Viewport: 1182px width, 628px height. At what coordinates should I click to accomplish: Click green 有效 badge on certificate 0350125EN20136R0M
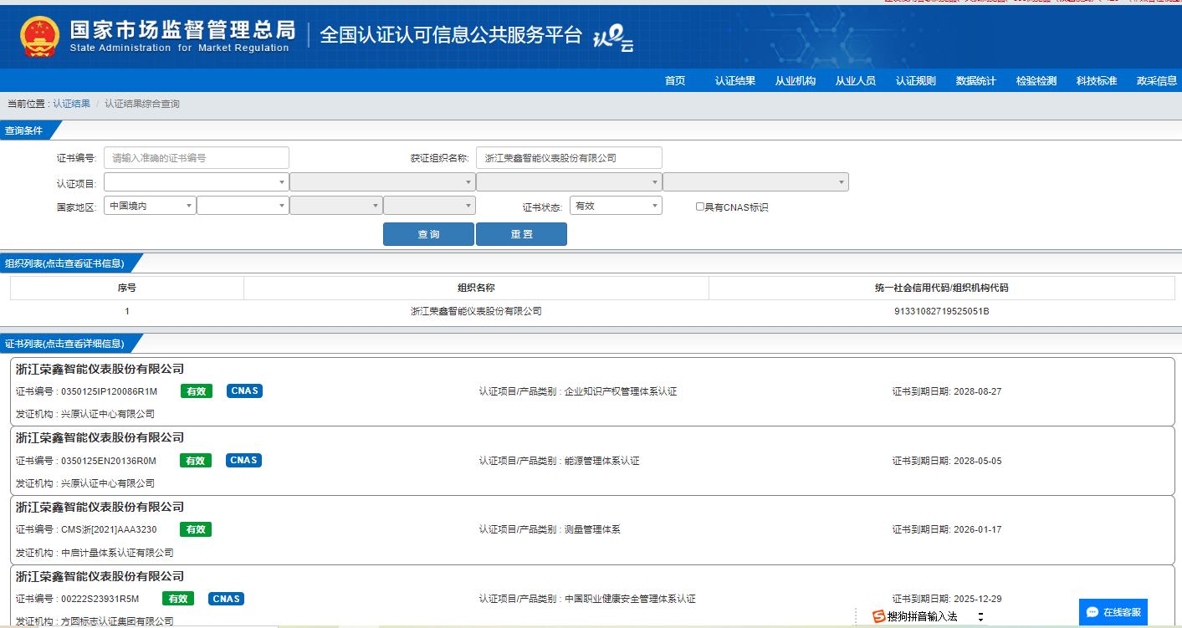[x=195, y=460]
